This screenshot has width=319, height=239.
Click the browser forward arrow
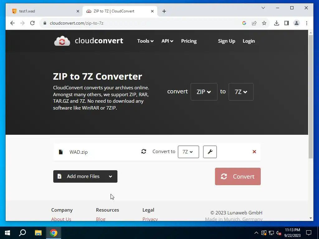22,23
